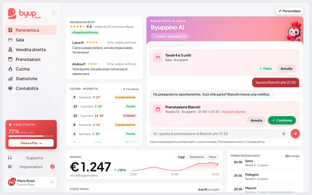Click the Avvisa il cliente link

(x=233, y=112)
